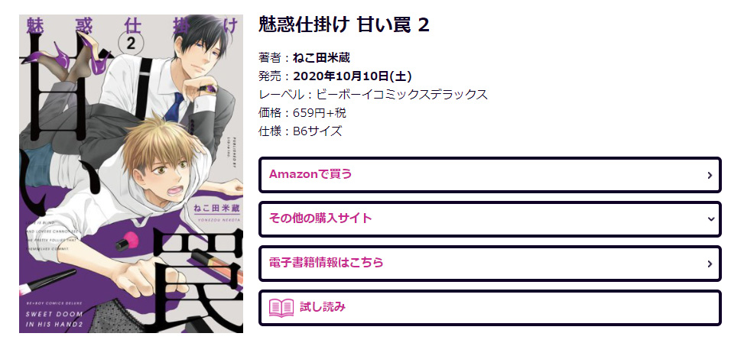The image size is (744, 343).
Task: Click the manga cover image
Action: click(131, 173)
